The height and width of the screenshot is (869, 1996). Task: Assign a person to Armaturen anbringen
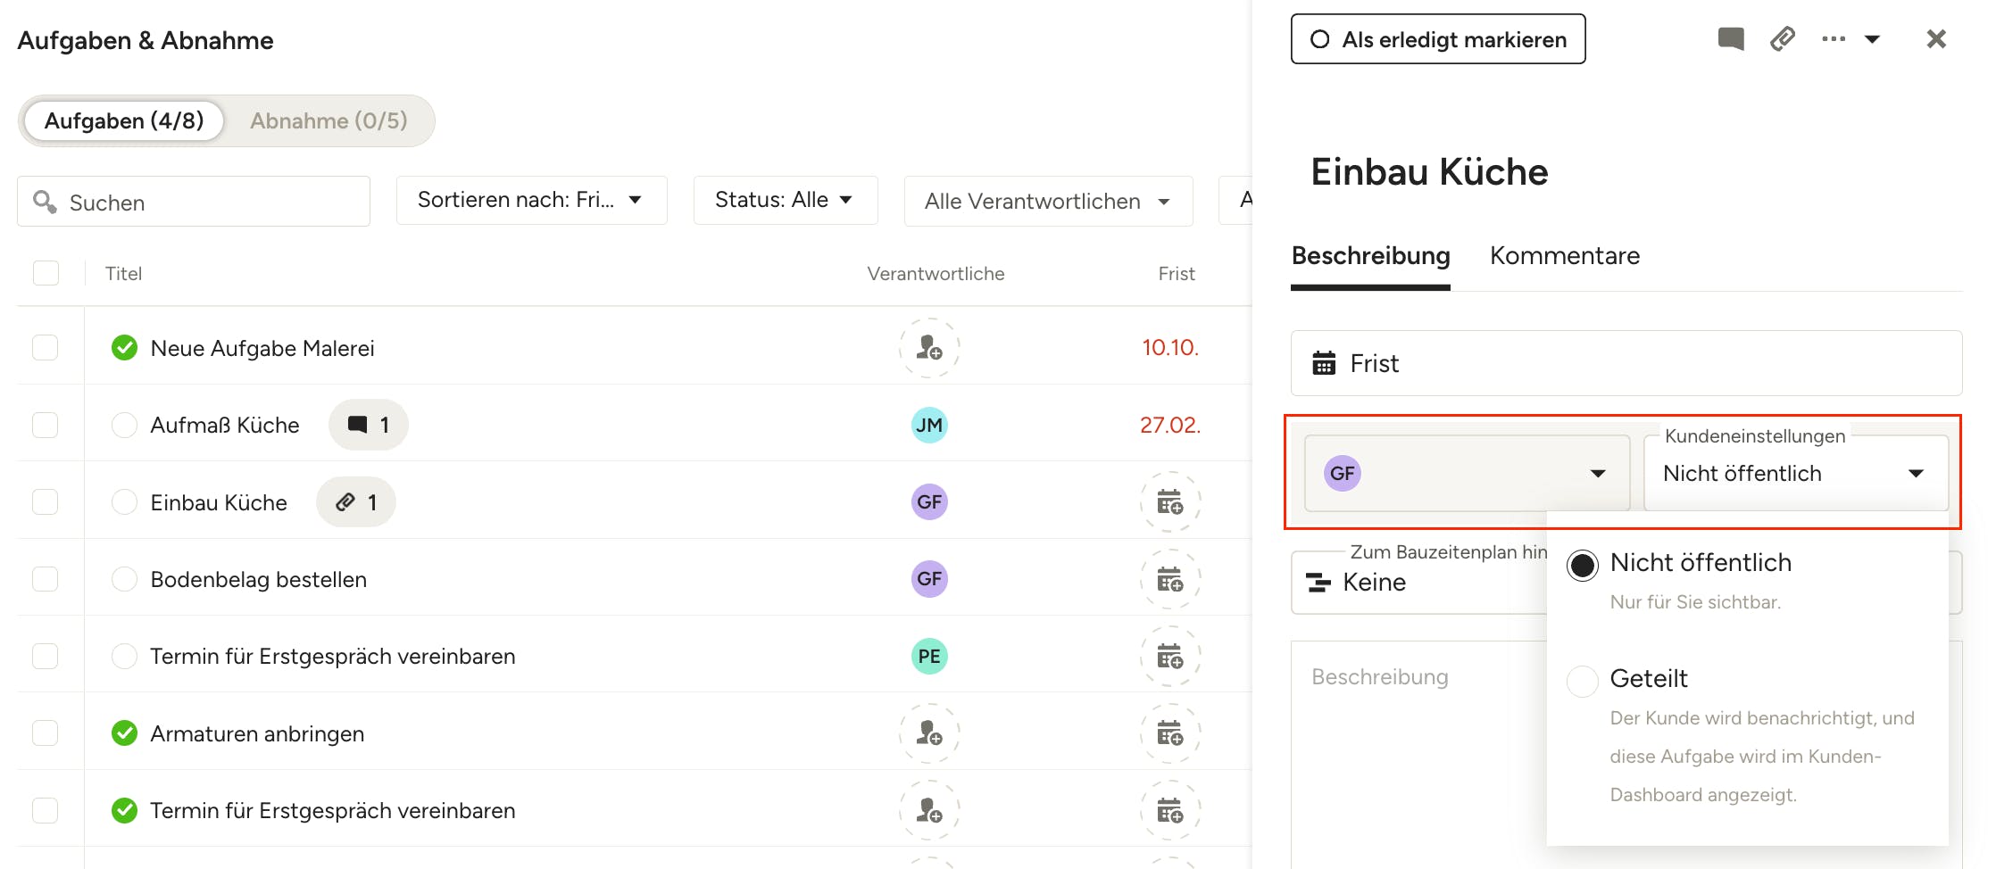[x=928, y=733]
